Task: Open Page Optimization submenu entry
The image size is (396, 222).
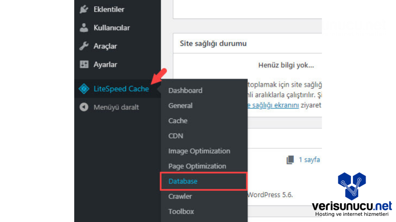Action: coord(197,166)
